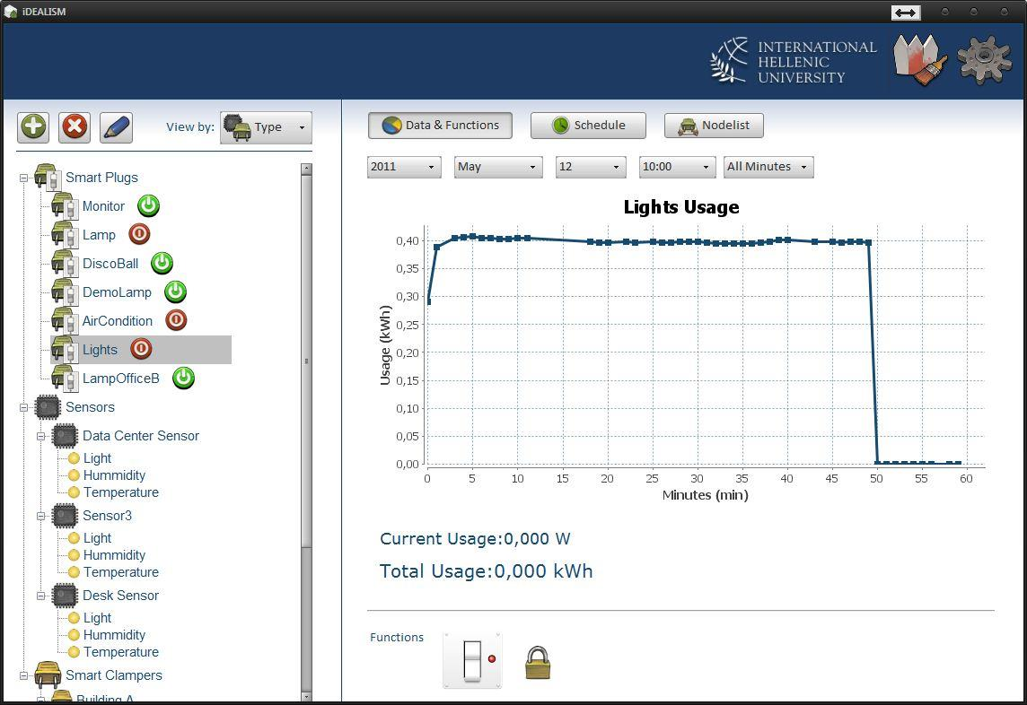The height and width of the screenshot is (705, 1027).
Task: Collapse the Sensor3 tree node
Action: tap(40, 516)
